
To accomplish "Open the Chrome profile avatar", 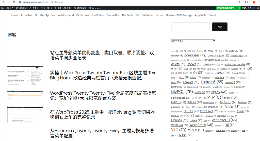I will [254, 2].
